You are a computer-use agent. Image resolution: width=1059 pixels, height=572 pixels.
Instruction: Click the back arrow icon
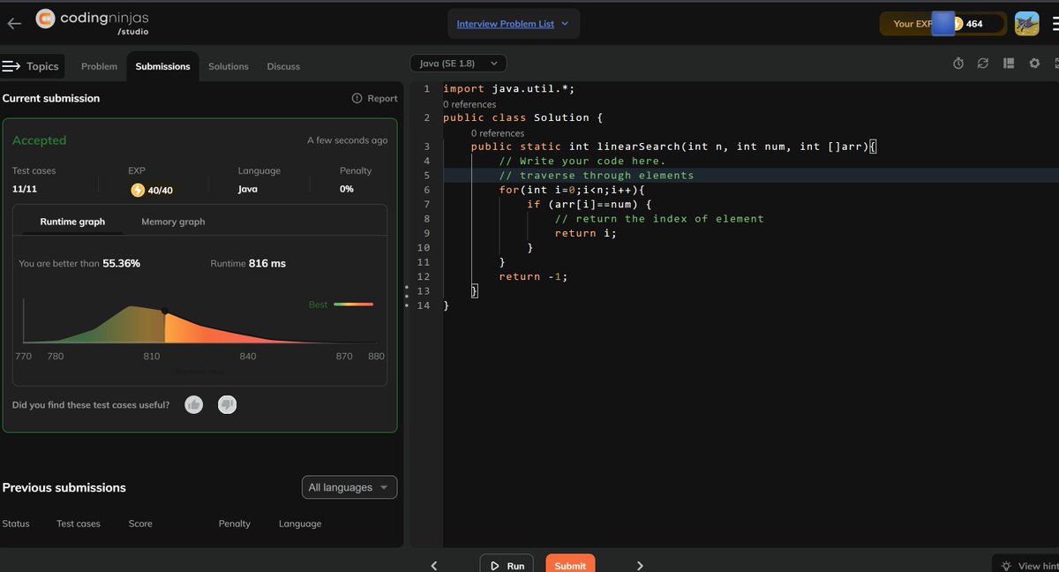click(14, 24)
